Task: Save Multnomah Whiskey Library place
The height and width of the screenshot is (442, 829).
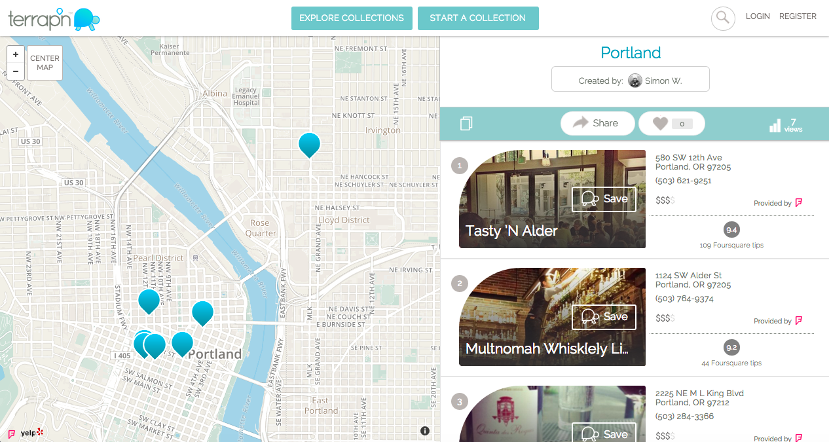Action: click(604, 317)
